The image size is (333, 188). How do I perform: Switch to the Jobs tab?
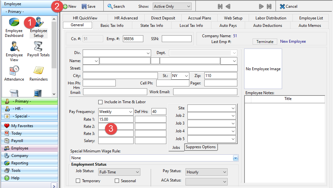tap(176, 148)
